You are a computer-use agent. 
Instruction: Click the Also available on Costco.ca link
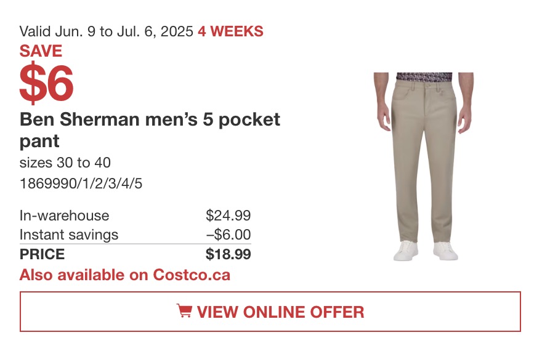pyautogui.click(x=125, y=275)
